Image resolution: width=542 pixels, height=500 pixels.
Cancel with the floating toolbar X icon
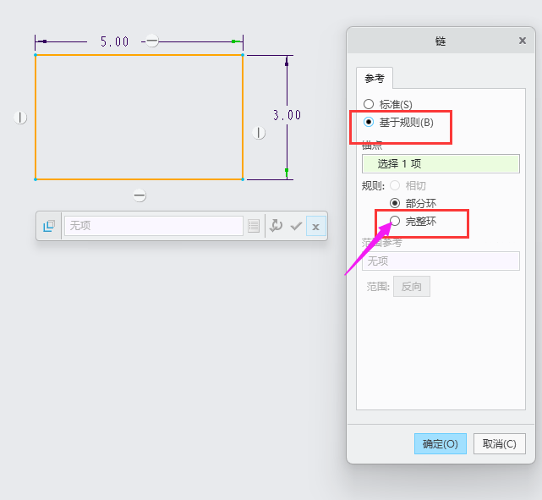click(x=316, y=226)
